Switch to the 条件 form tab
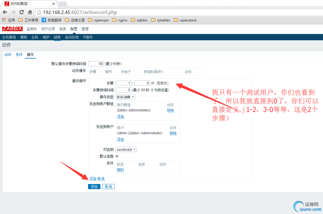 19,55
